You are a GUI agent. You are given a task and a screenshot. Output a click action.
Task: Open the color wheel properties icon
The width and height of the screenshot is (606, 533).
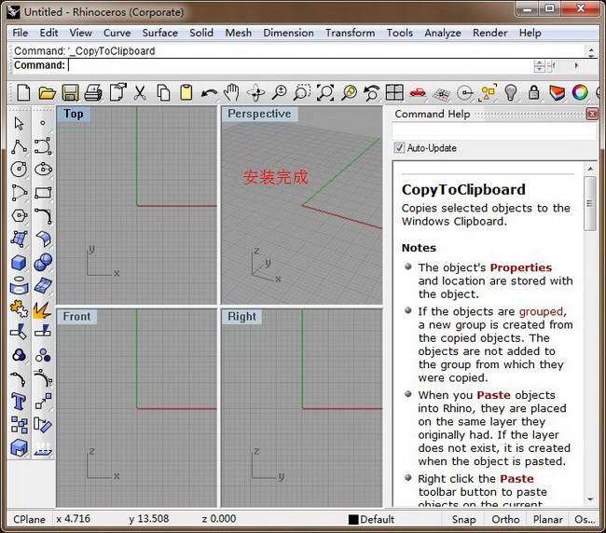tap(580, 92)
